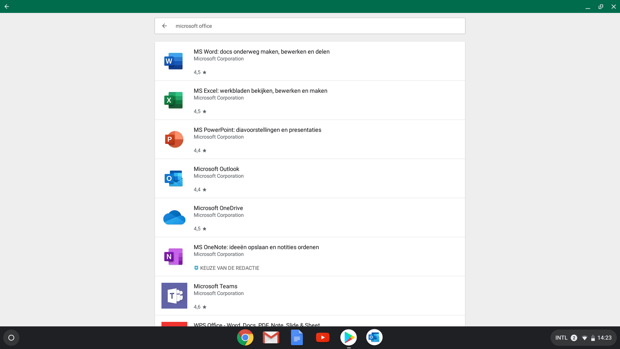Click the star beside Microsoft OneDrive rating 4,5
This screenshot has height=349, width=620.
click(x=204, y=229)
